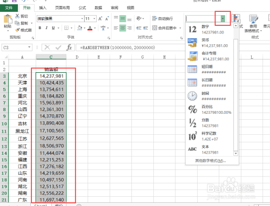Toggle top vertical alignment
This screenshot has height=206, width=270.
(x=116, y=18)
